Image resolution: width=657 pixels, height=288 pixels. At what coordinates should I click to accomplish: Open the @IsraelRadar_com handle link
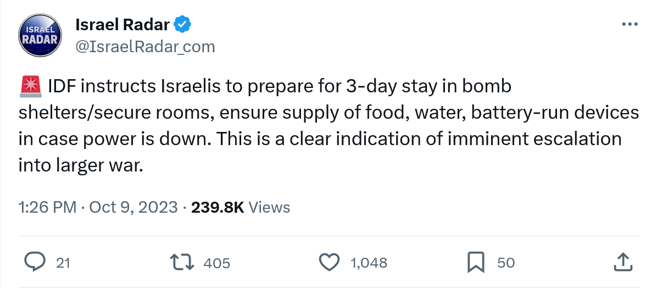click(144, 46)
